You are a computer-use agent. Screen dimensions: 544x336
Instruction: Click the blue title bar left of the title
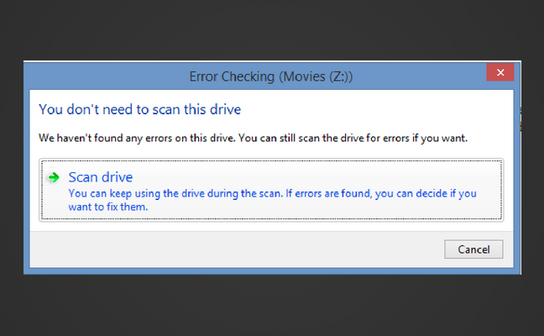click(x=106, y=76)
